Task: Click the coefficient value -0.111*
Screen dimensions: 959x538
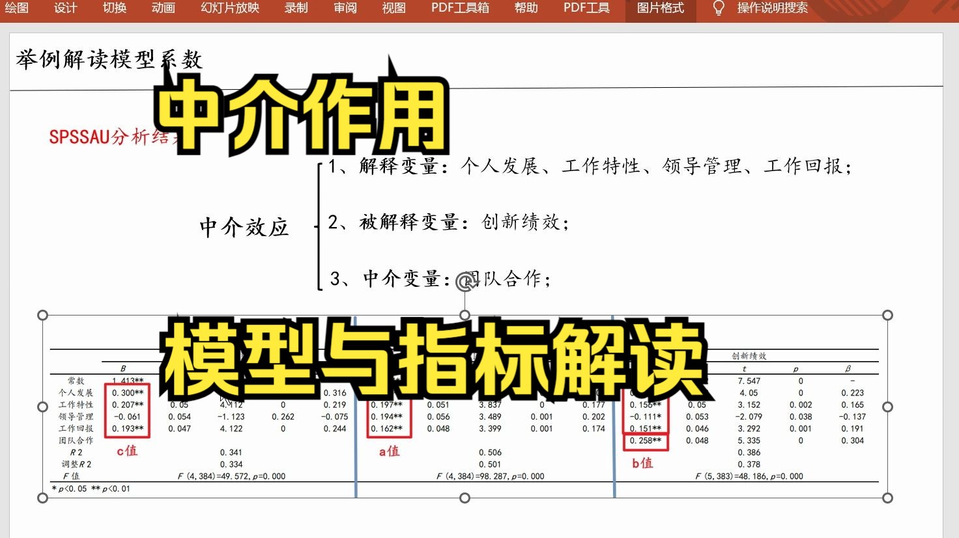Action: click(646, 417)
